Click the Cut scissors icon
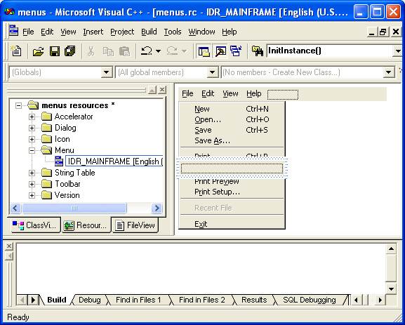 click(x=91, y=51)
